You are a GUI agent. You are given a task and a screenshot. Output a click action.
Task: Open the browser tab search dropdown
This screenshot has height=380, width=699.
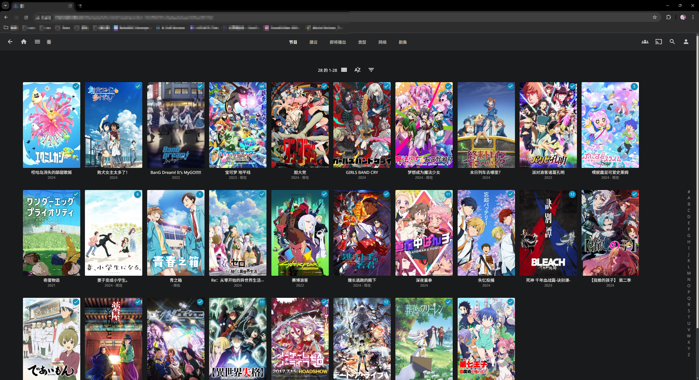tap(5, 5)
